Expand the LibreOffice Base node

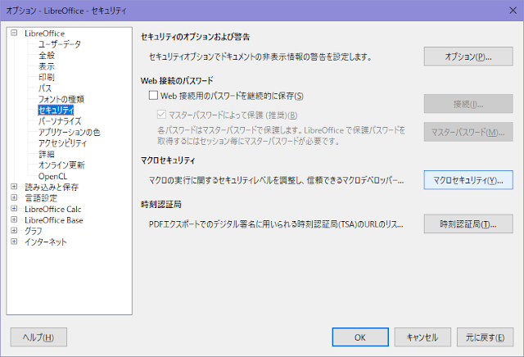click(14, 219)
